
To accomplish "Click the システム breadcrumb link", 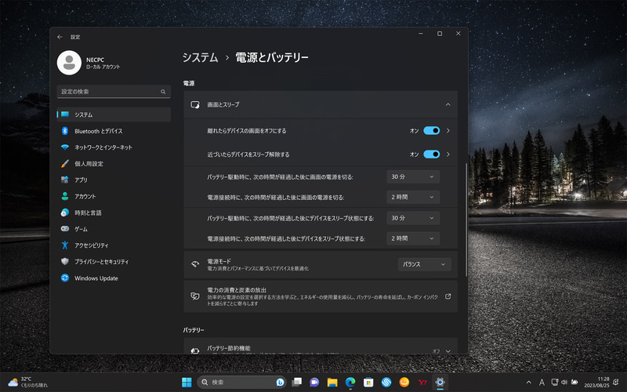I will (201, 57).
